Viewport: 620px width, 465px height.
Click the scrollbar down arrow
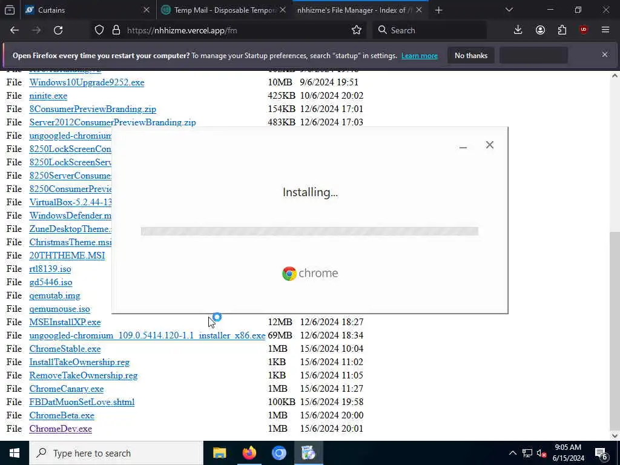click(615, 436)
